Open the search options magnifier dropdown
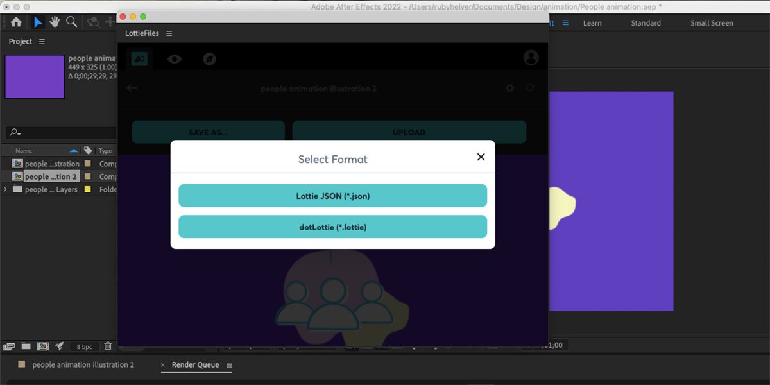The width and height of the screenshot is (770, 385). coord(15,133)
